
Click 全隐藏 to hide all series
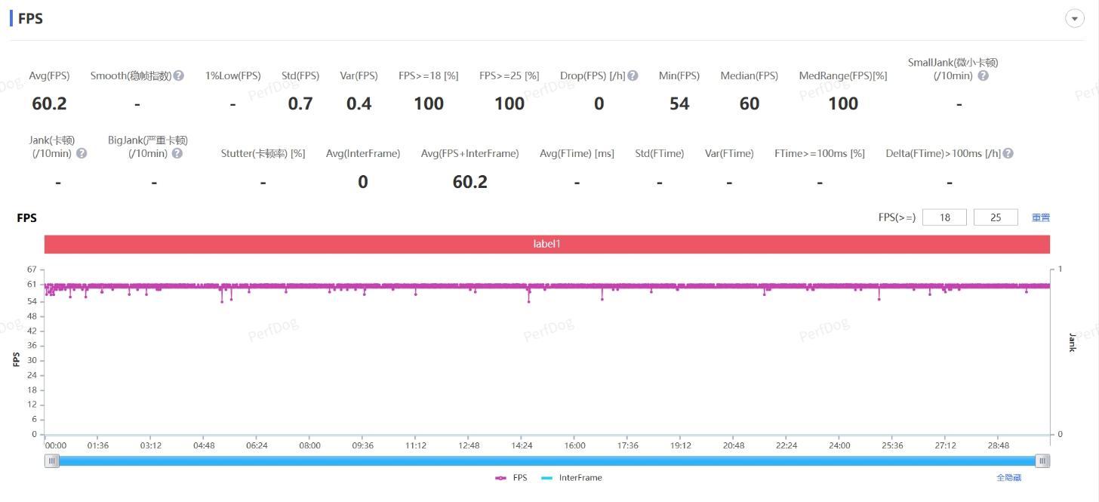[1008, 478]
